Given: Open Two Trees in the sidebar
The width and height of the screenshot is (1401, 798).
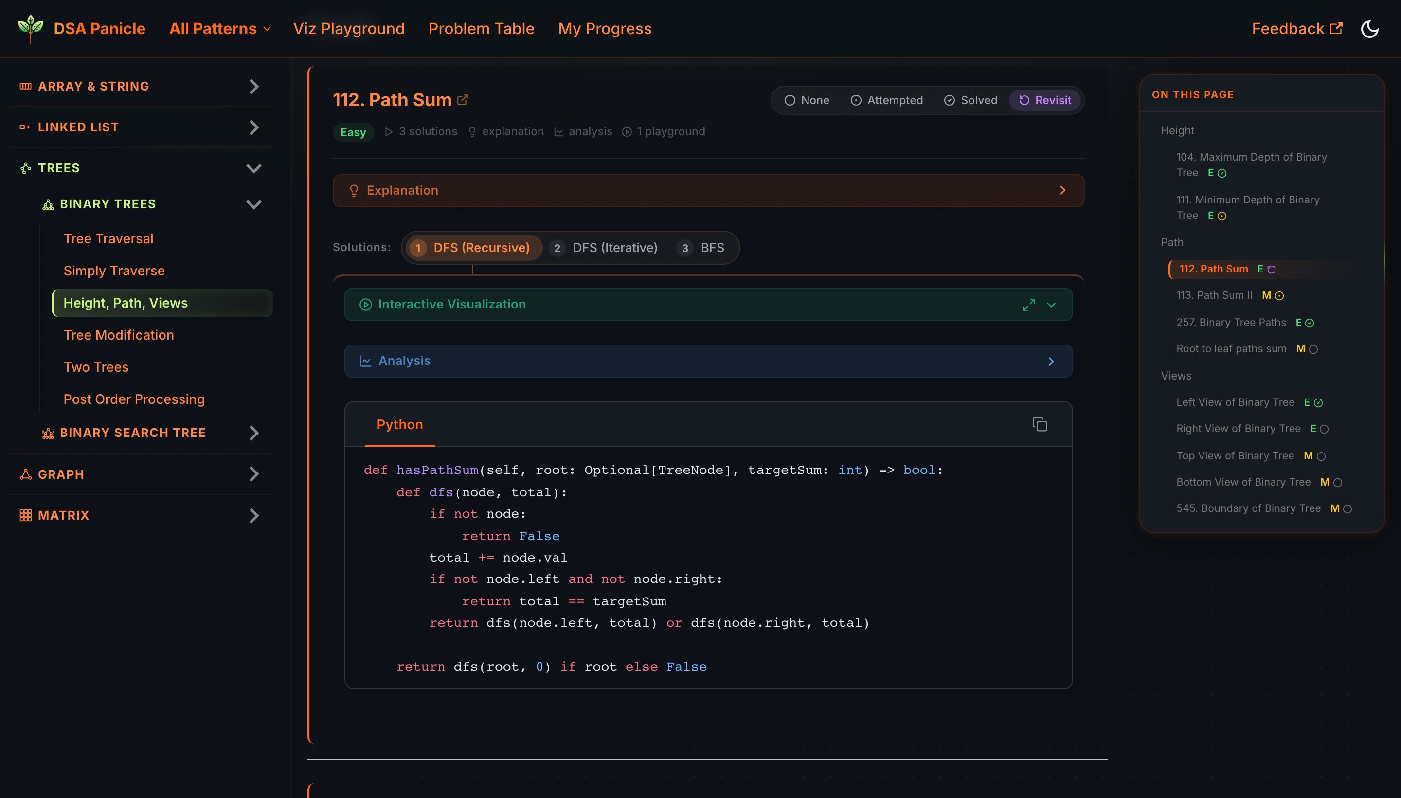Looking at the screenshot, I should tap(96, 367).
